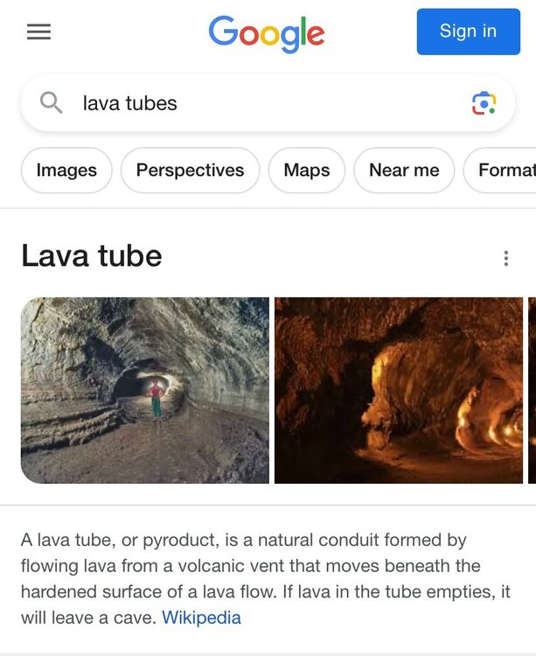Tap the third image at the right edge
This screenshot has height=656, width=536.
(x=532, y=390)
